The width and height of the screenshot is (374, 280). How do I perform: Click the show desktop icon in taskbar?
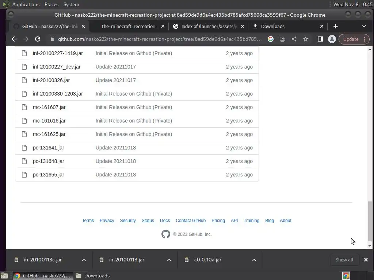4,276
